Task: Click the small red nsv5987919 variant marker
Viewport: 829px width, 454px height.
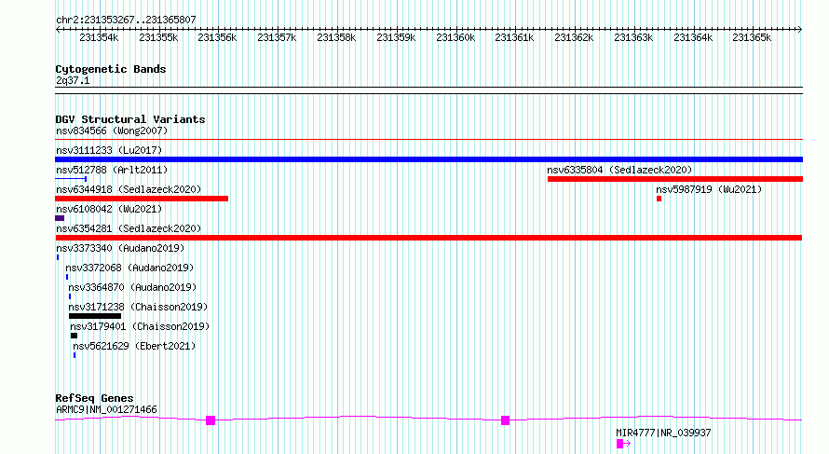Action: click(659, 199)
